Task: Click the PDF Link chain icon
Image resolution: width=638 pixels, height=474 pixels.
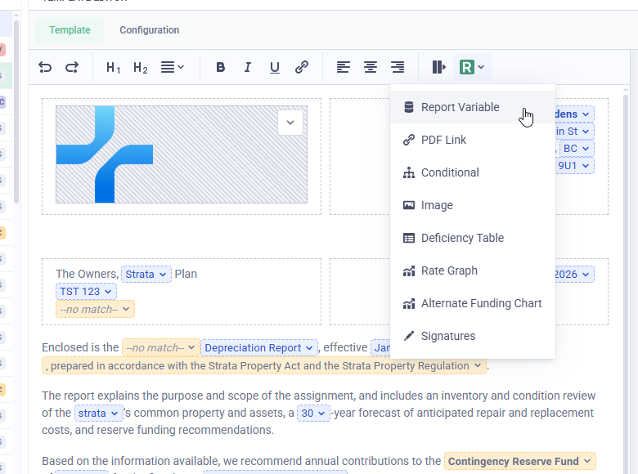Action: [408, 140]
